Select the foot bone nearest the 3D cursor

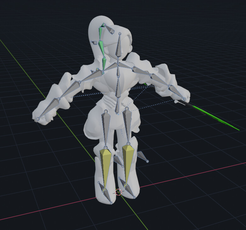[129, 191]
